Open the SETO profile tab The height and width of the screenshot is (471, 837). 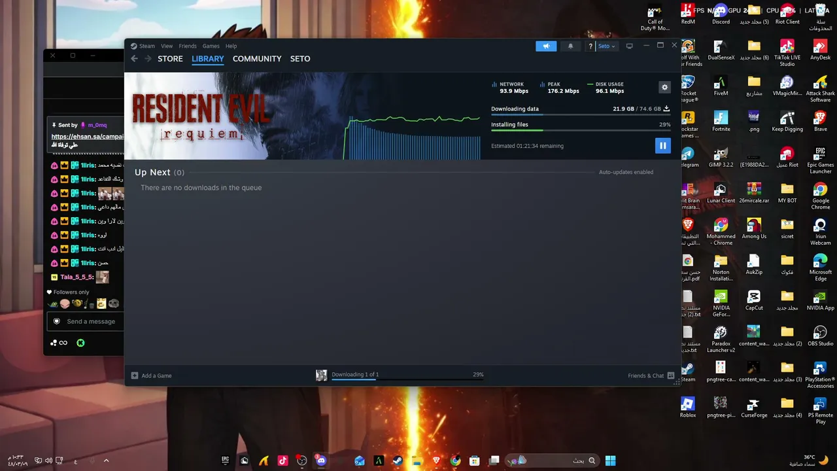[x=300, y=59]
